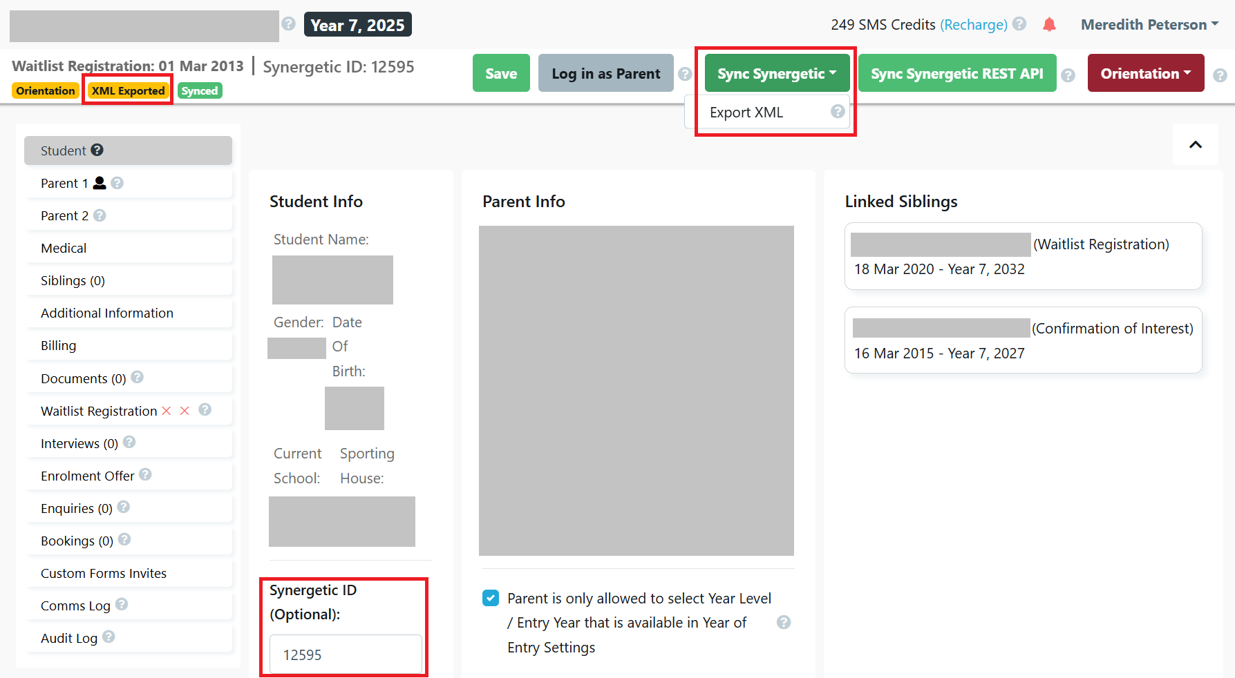Open the Comms Log section
Screen dimensions: 1235x678
[x=75, y=606]
